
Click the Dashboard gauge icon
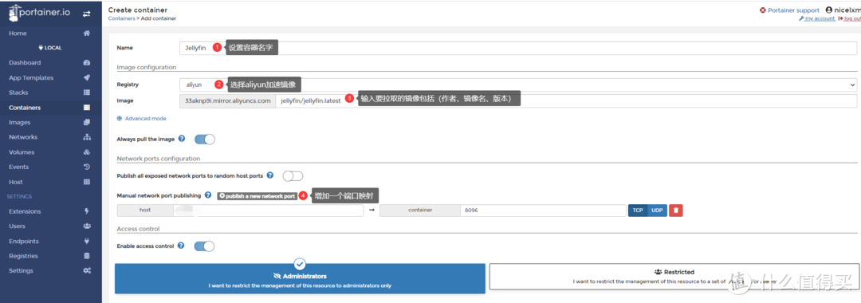pyautogui.click(x=87, y=62)
